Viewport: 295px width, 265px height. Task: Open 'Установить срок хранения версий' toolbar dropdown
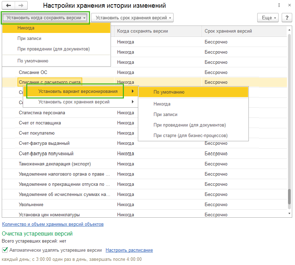pyautogui.click(x=132, y=18)
